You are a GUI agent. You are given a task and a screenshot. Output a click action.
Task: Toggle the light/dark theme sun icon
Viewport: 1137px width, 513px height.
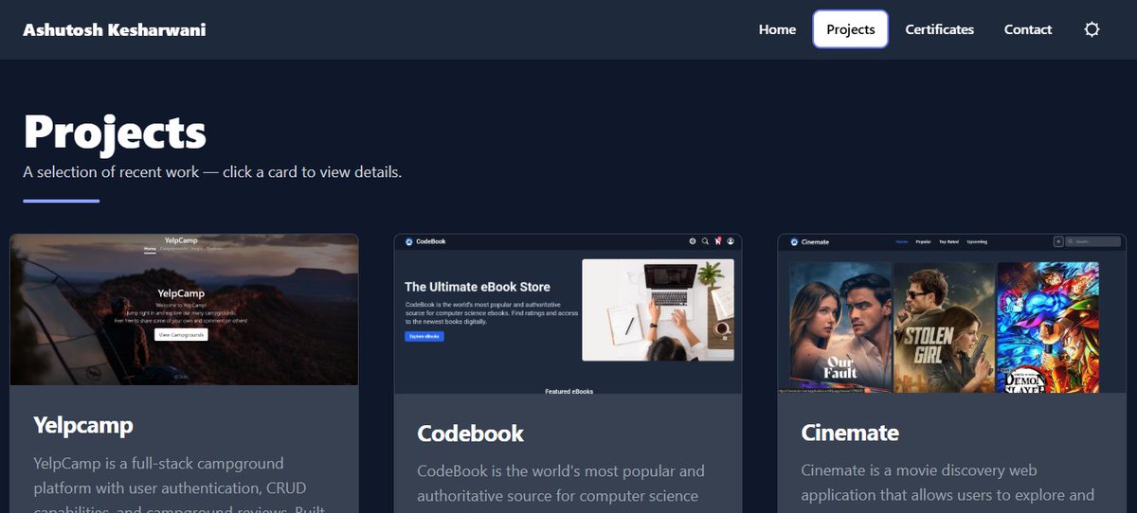click(x=1092, y=29)
